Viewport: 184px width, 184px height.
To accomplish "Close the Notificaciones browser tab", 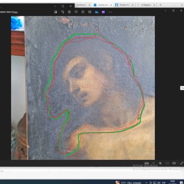I will (89, 5).
